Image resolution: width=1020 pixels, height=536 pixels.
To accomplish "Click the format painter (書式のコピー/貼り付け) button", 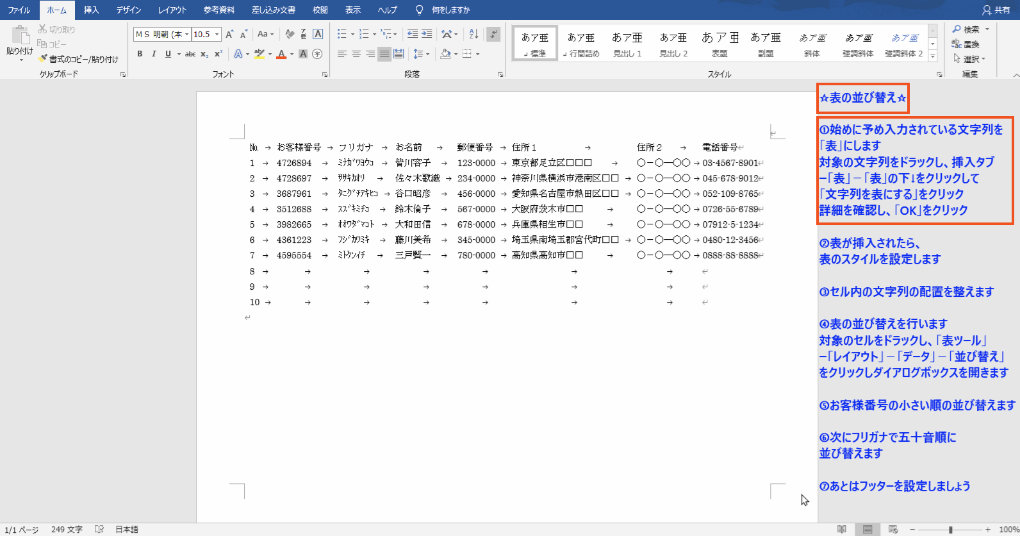I will (x=78, y=59).
